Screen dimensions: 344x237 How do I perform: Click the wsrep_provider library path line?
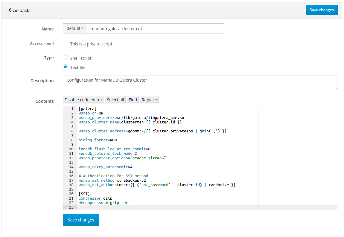131,118
